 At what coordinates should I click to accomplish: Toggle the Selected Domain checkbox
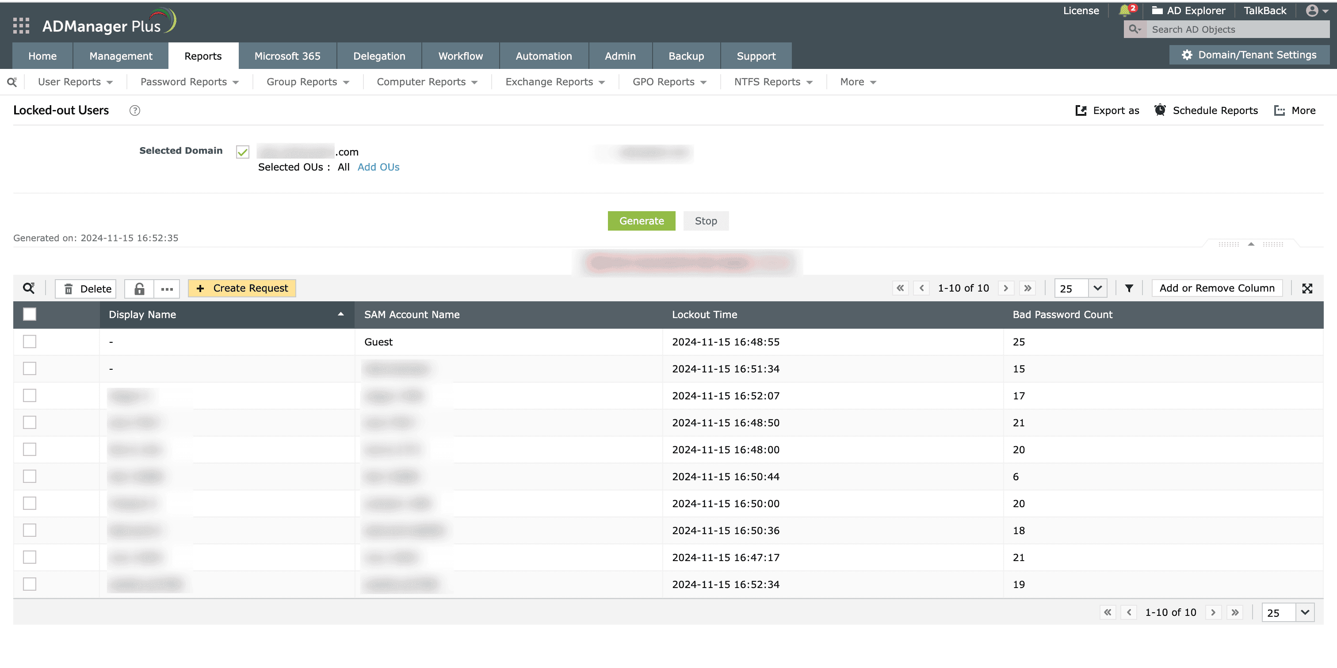pos(242,152)
